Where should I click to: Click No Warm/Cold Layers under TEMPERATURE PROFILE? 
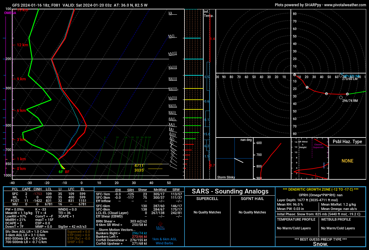click(294, 228)
